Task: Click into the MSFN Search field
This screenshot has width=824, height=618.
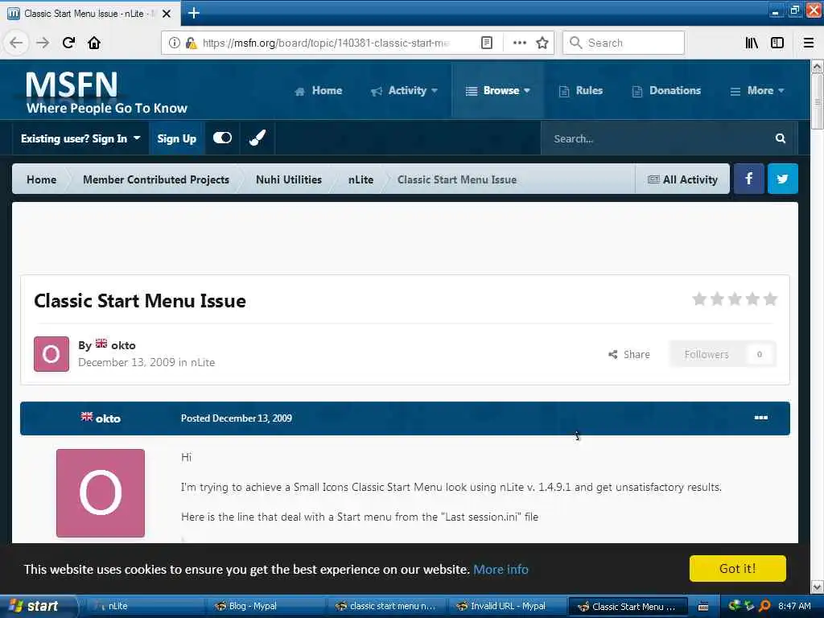Action: 654,138
